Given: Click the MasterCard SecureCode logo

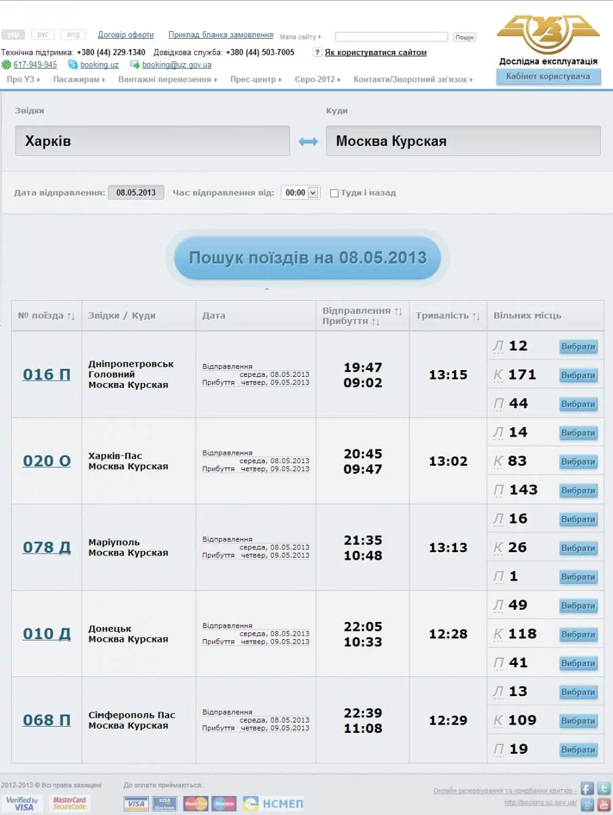Looking at the screenshot, I should click(71, 804).
